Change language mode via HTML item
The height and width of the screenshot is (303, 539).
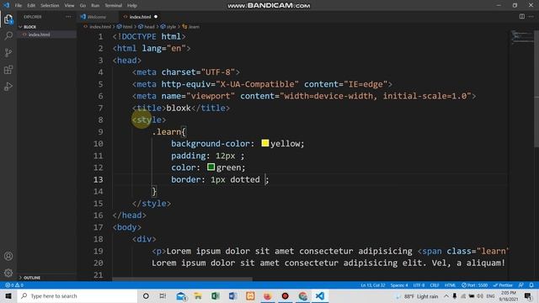pyautogui.click(x=450, y=285)
